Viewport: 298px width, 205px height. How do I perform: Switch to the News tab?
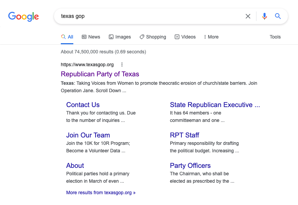(x=91, y=37)
